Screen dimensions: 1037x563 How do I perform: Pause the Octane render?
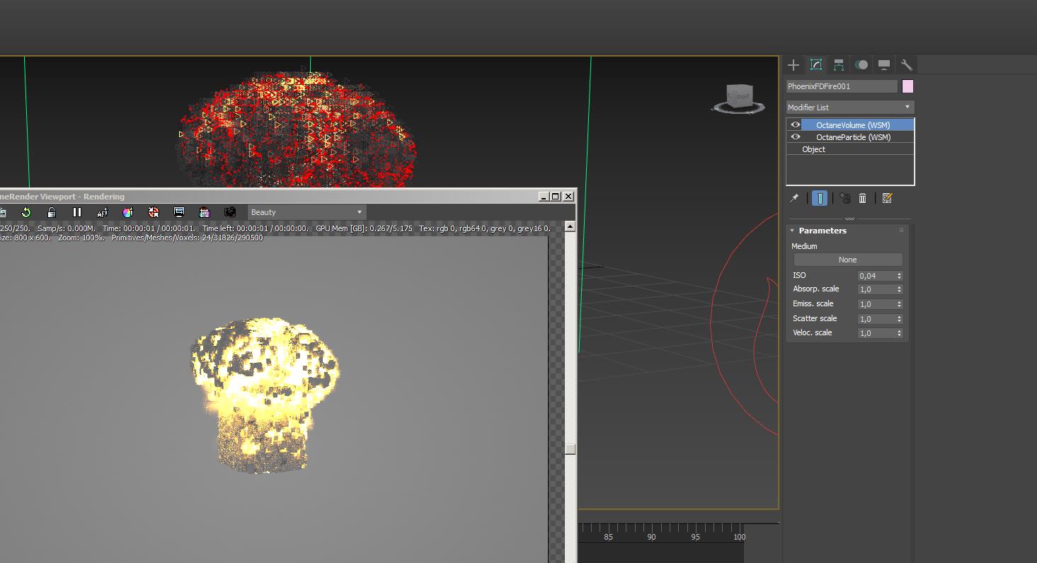tap(77, 212)
